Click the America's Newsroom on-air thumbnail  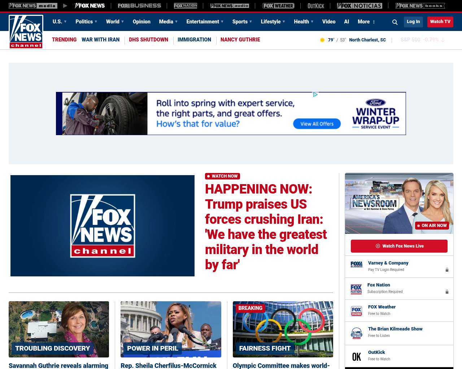point(399,203)
